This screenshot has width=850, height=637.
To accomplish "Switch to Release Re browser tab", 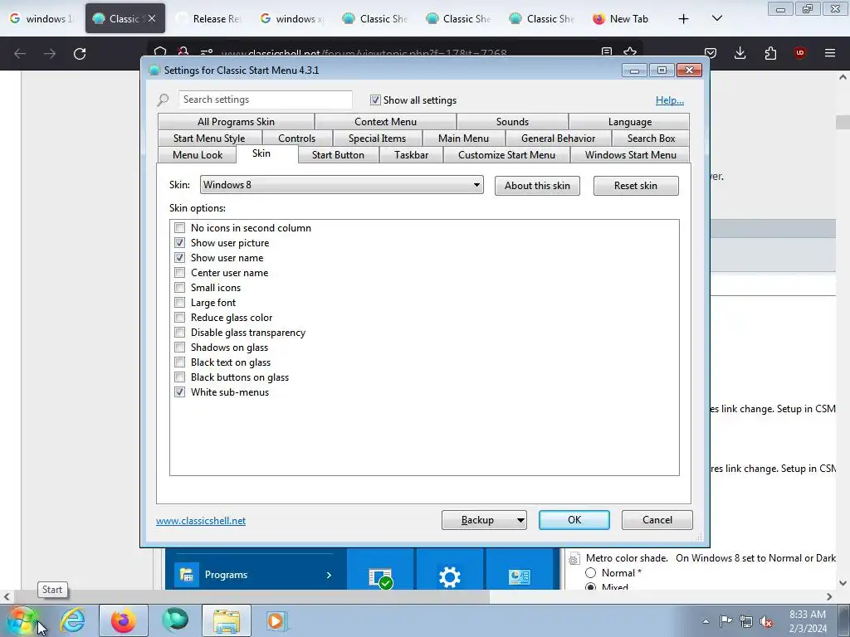I will [208, 18].
